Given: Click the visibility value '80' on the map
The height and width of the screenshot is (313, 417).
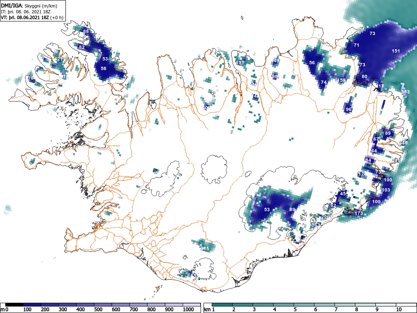Looking at the screenshot, I should 364,76.
